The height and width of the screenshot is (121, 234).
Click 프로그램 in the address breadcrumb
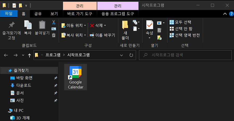click(x=53, y=55)
